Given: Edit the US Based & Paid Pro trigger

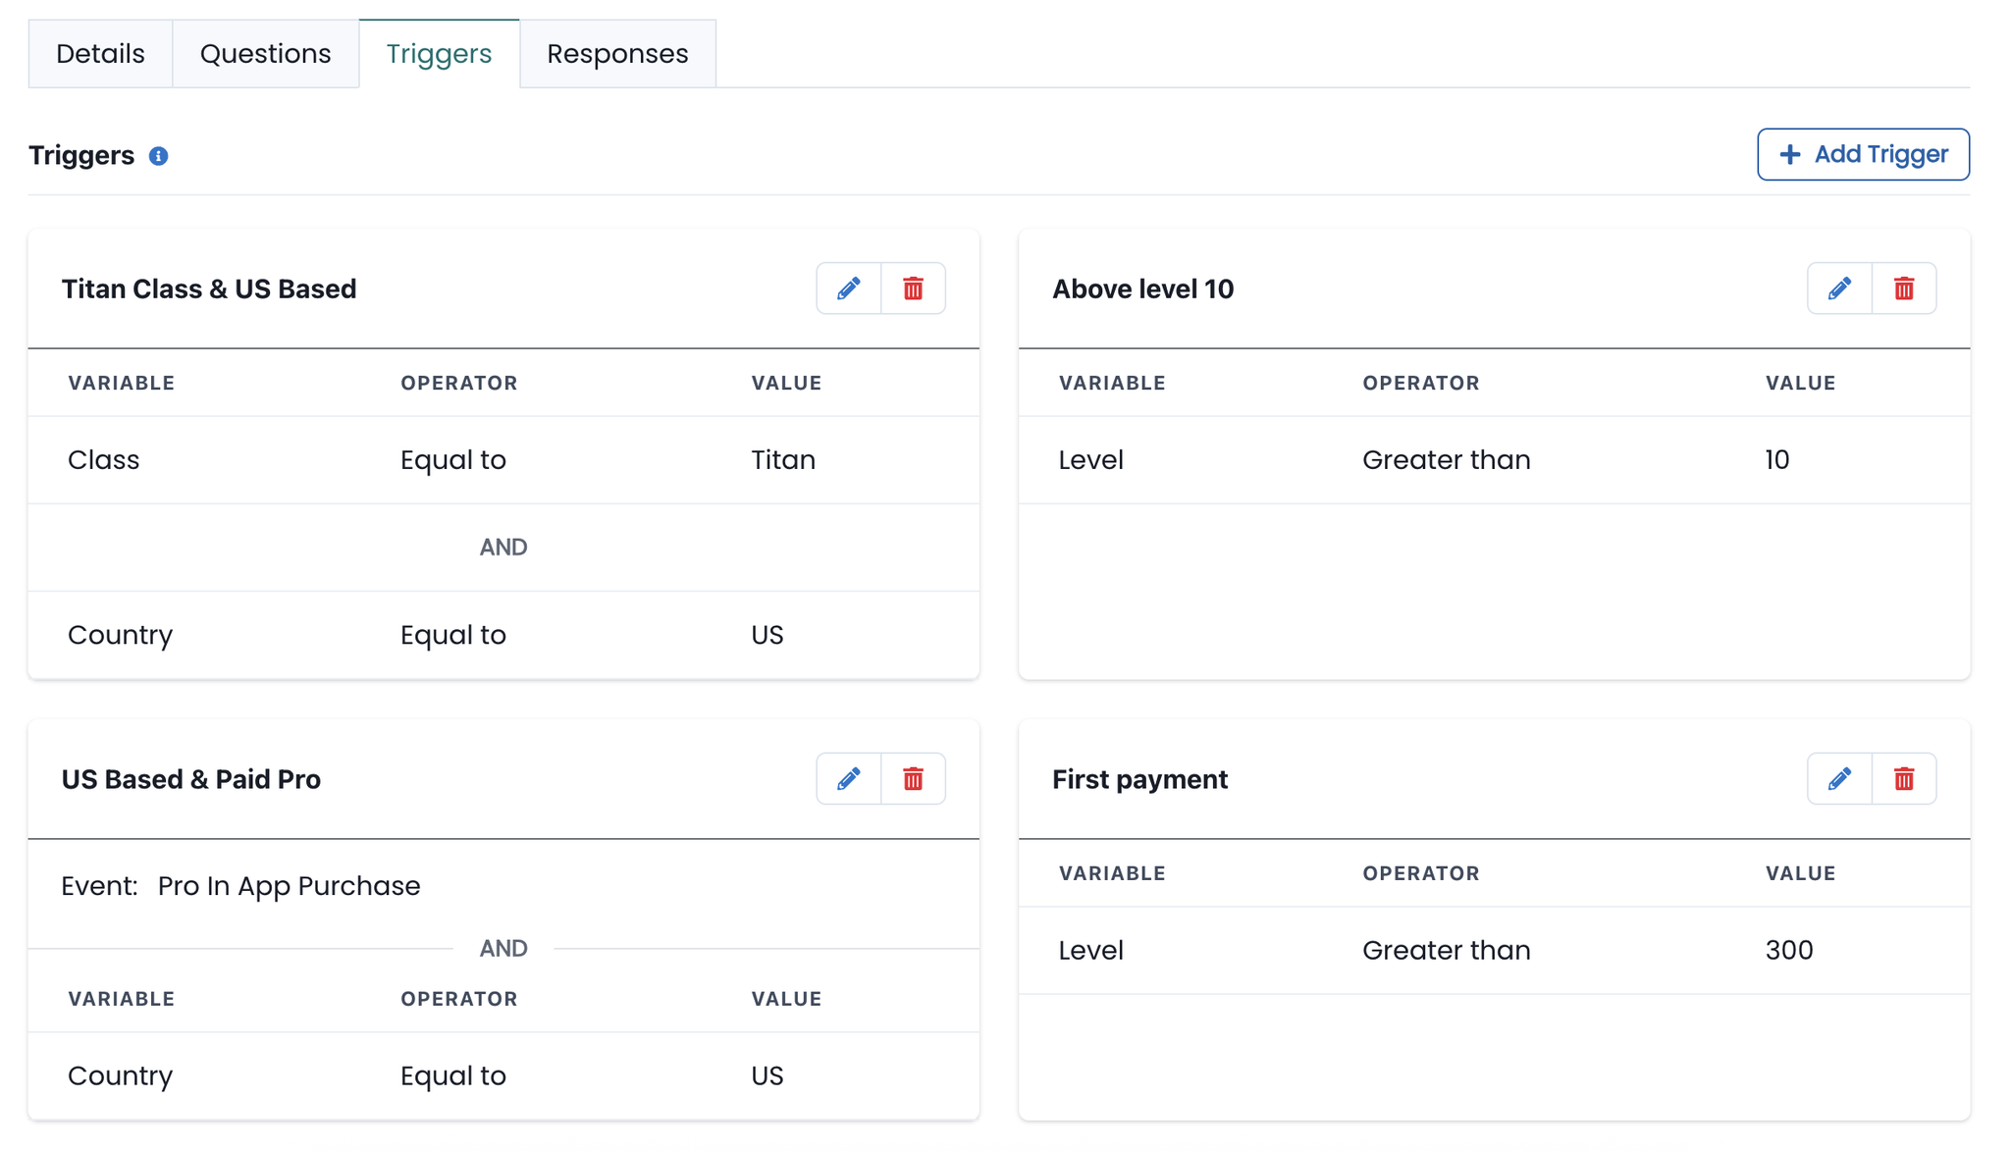Looking at the screenshot, I should tap(849, 779).
